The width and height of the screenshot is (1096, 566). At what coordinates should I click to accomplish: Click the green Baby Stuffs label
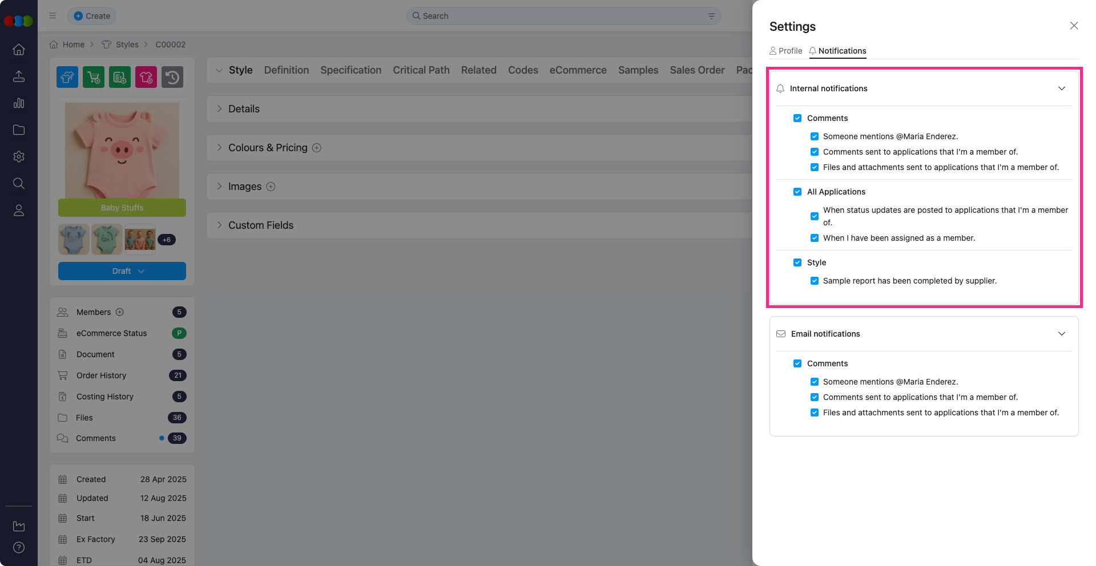tap(122, 208)
